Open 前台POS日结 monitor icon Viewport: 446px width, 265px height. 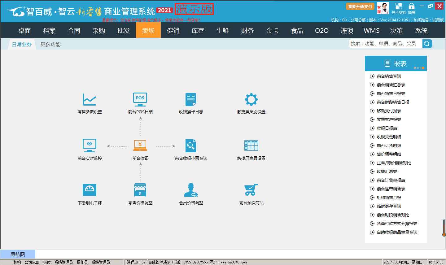pyautogui.click(x=140, y=100)
